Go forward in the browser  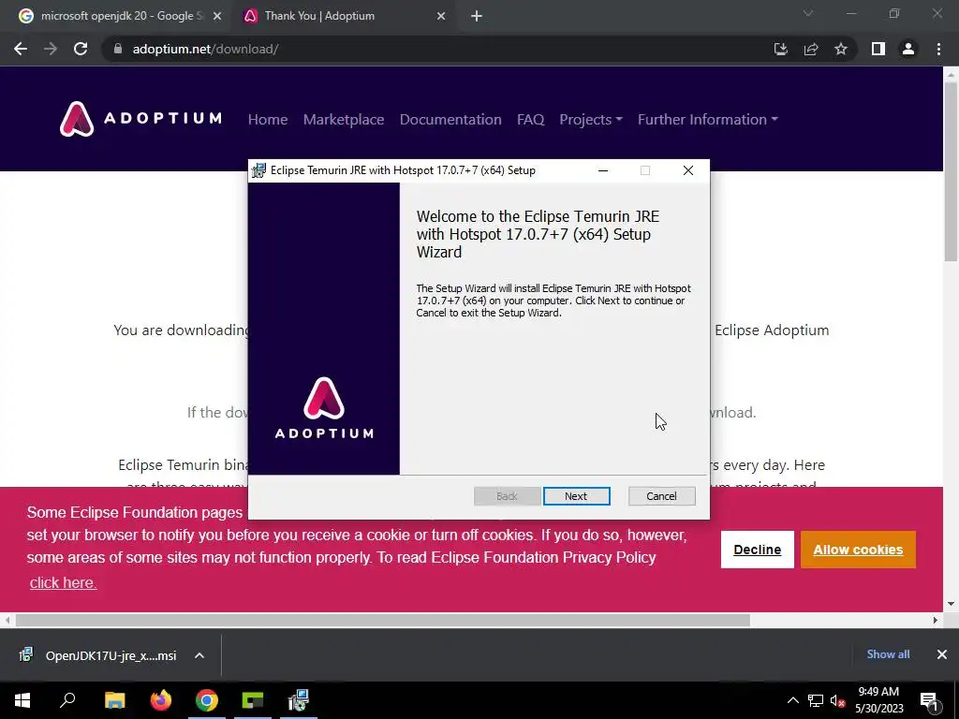(51, 49)
